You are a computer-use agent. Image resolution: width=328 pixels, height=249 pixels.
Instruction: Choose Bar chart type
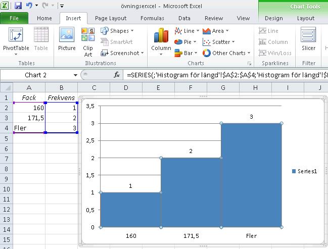point(185,53)
